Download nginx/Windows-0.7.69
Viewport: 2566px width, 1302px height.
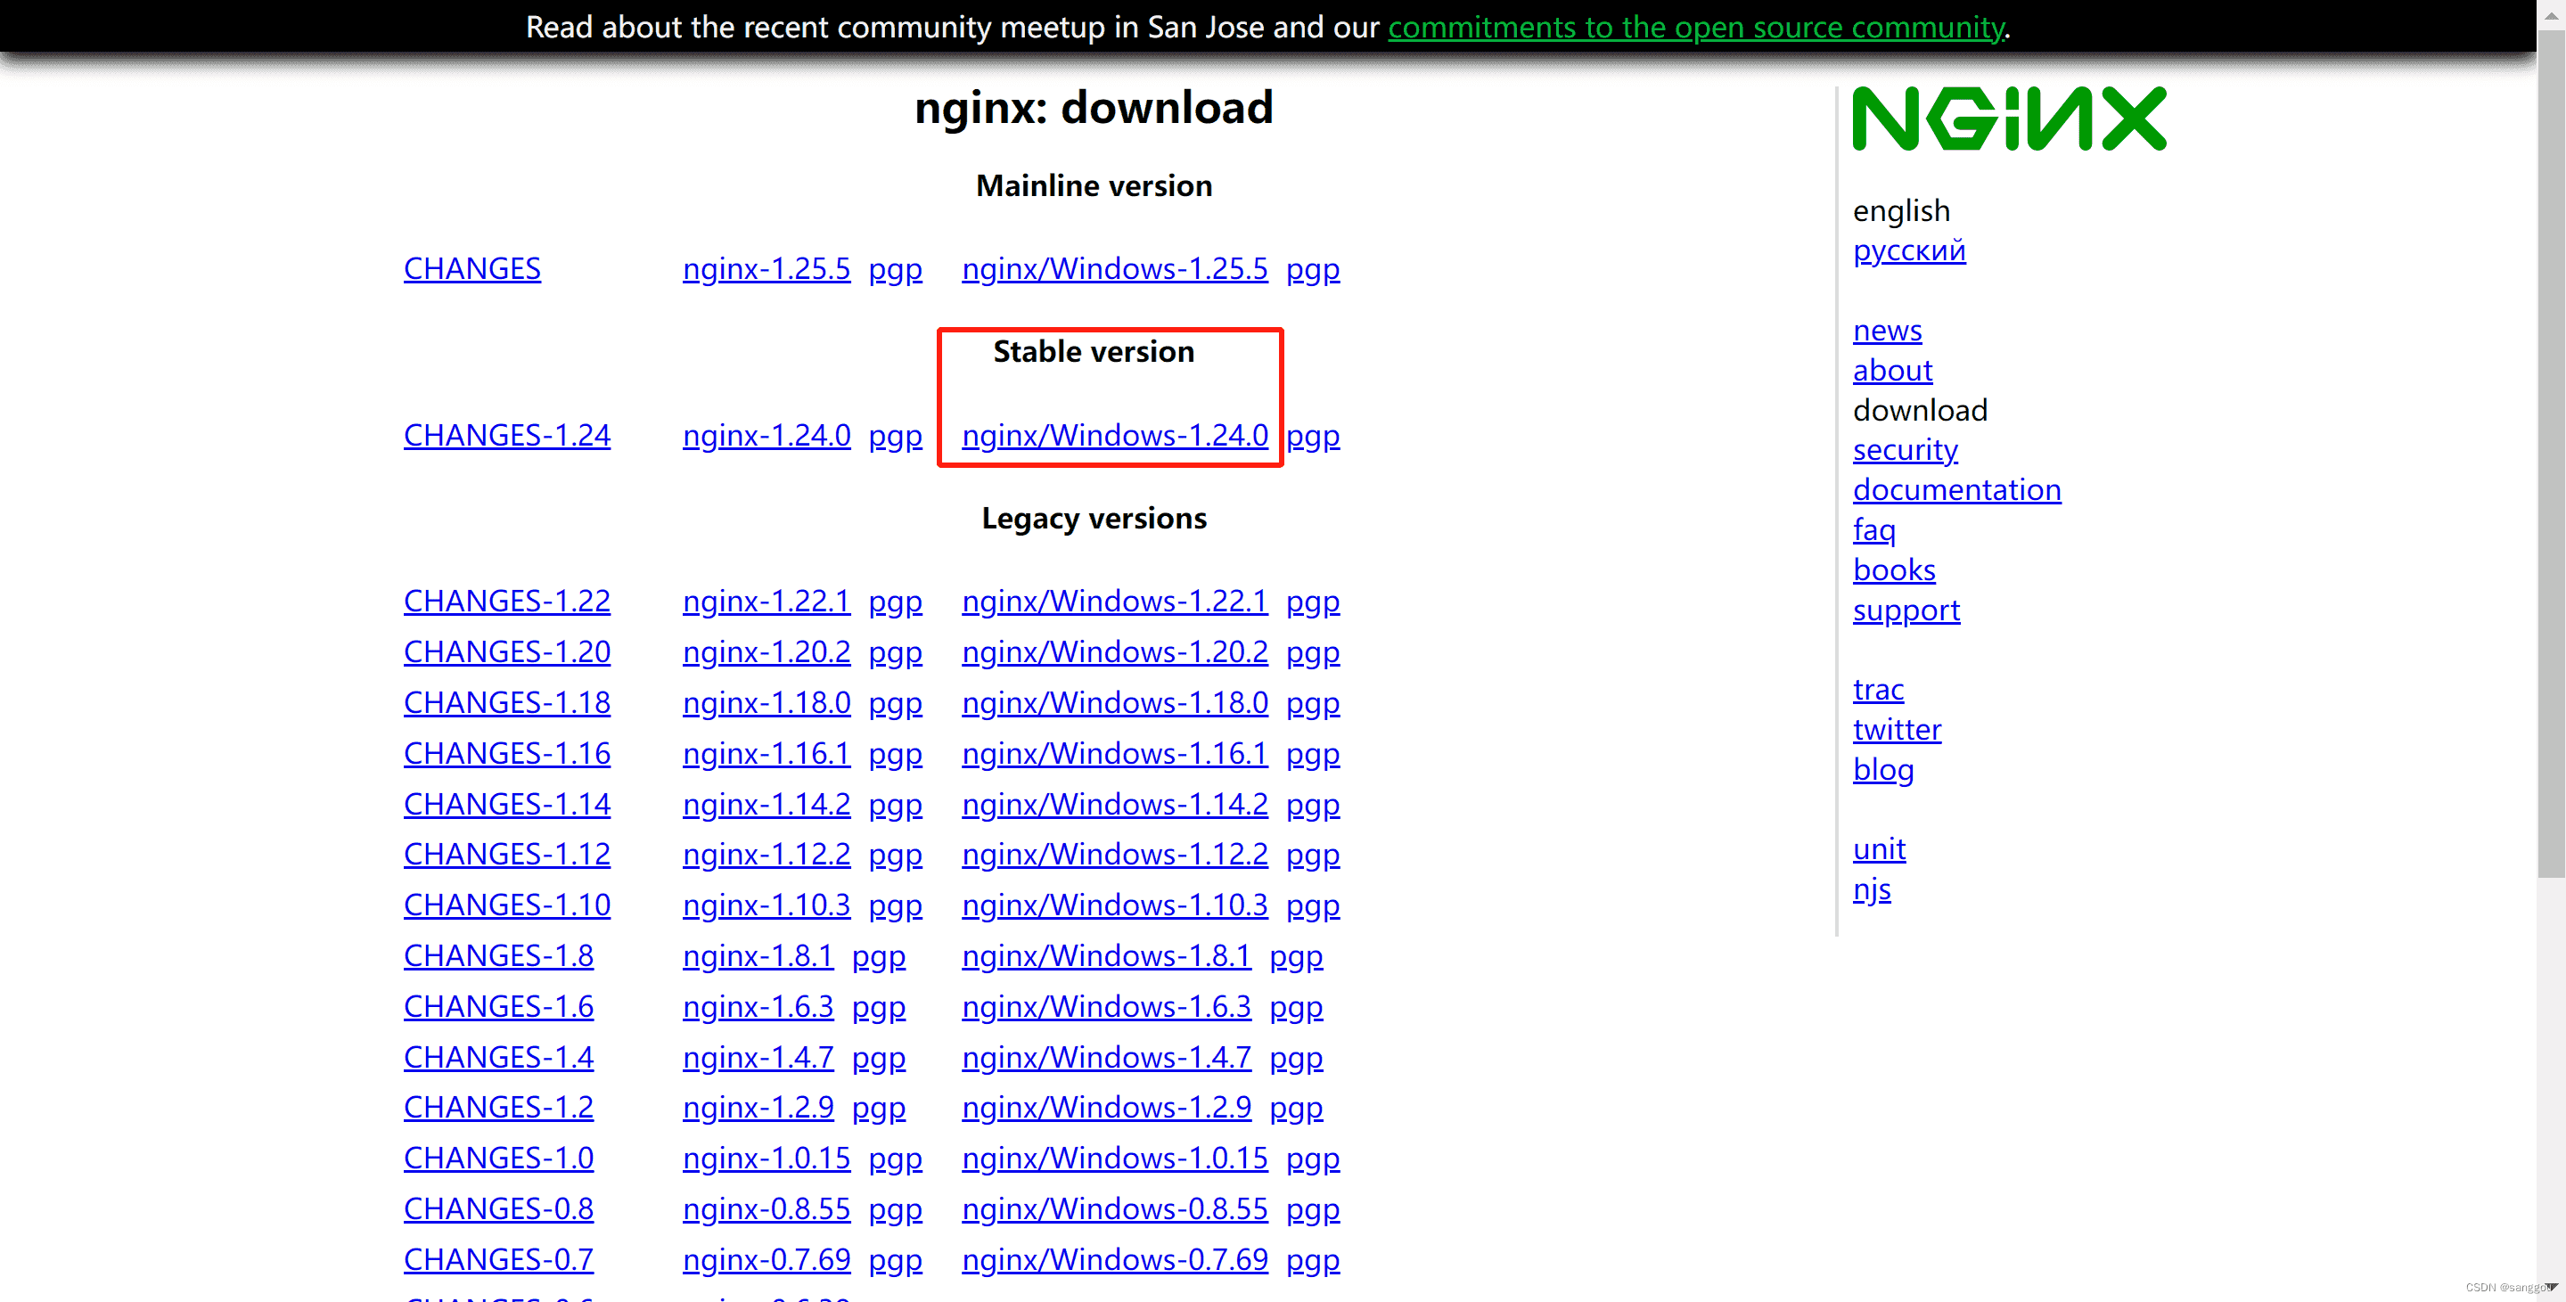[x=1115, y=1258]
